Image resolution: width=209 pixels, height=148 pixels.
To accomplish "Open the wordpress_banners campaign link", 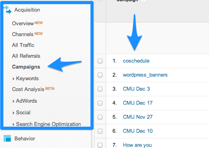I will (145, 75).
